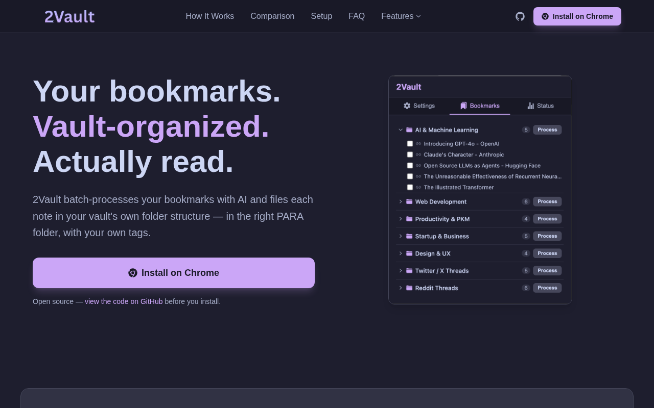The width and height of the screenshot is (654, 408).
Task: Click the Reddit Threads count badge
Action: tap(526, 288)
